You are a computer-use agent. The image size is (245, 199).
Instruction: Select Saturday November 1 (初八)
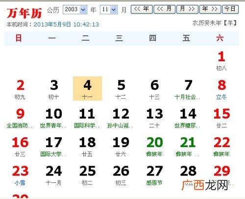[221, 61]
